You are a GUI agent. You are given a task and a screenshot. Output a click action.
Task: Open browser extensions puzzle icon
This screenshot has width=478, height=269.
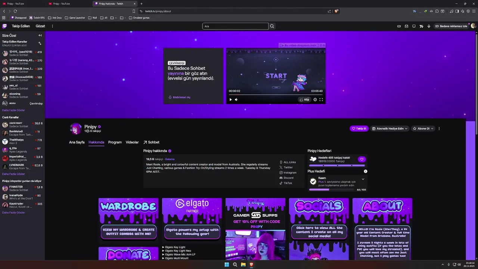[437, 11]
